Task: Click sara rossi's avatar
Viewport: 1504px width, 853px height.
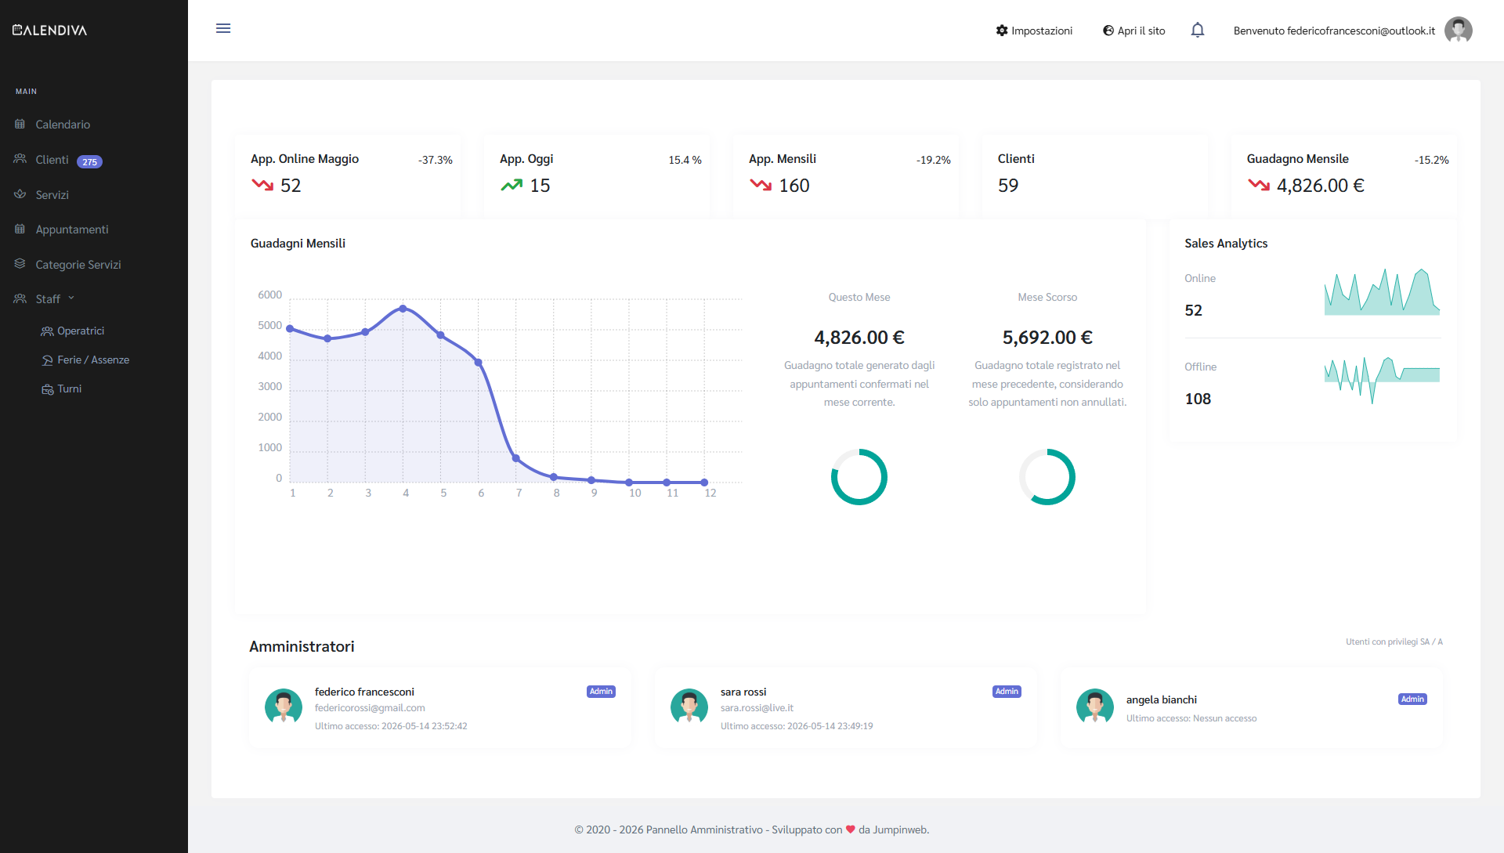Action: [x=689, y=707]
